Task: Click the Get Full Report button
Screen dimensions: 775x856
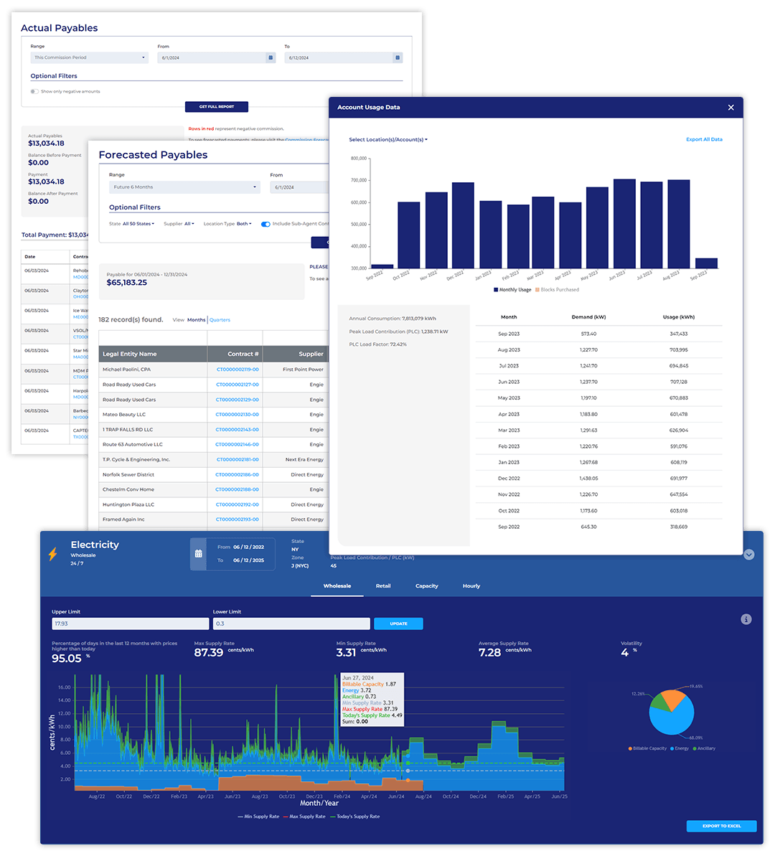Action: pos(216,107)
